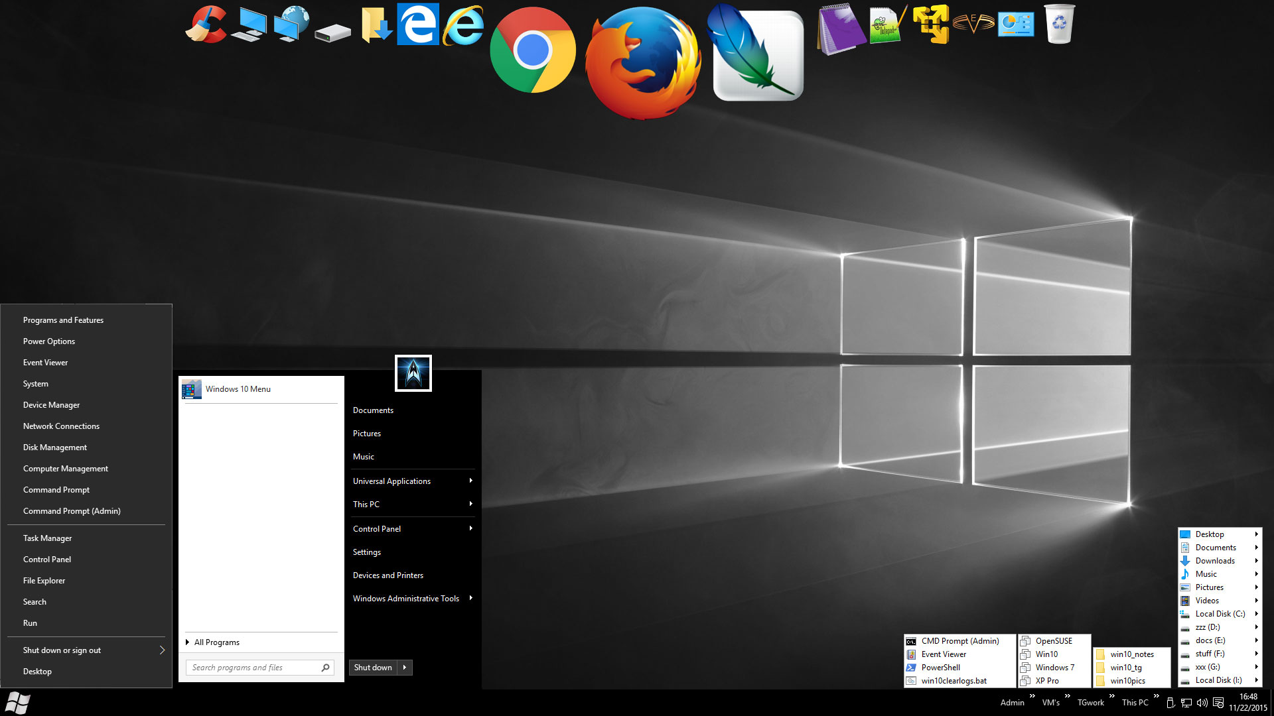Viewport: 1274px width, 716px height.
Task: Select Device Manager in Win+X menu
Action: (x=51, y=405)
